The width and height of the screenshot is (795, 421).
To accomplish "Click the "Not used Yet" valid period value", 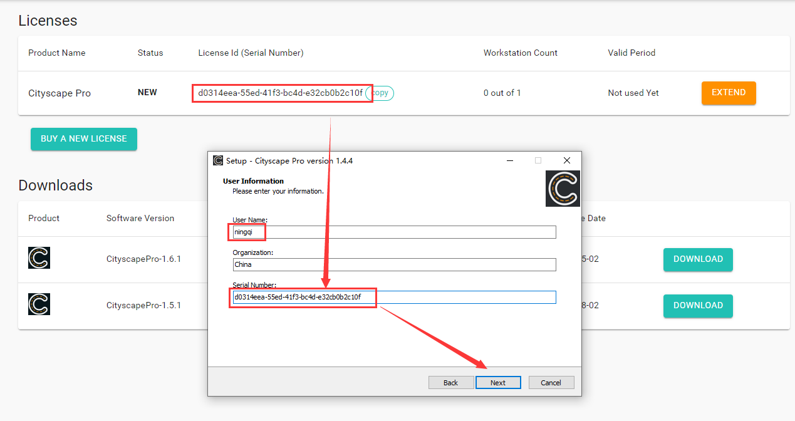I will [x=633, y=93].
